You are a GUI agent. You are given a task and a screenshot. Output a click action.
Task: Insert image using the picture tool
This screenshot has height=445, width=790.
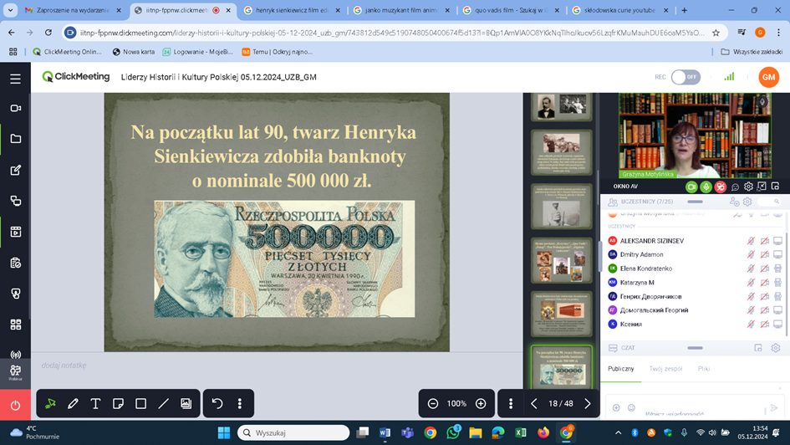pyautogui.click(x=186, y=404)
